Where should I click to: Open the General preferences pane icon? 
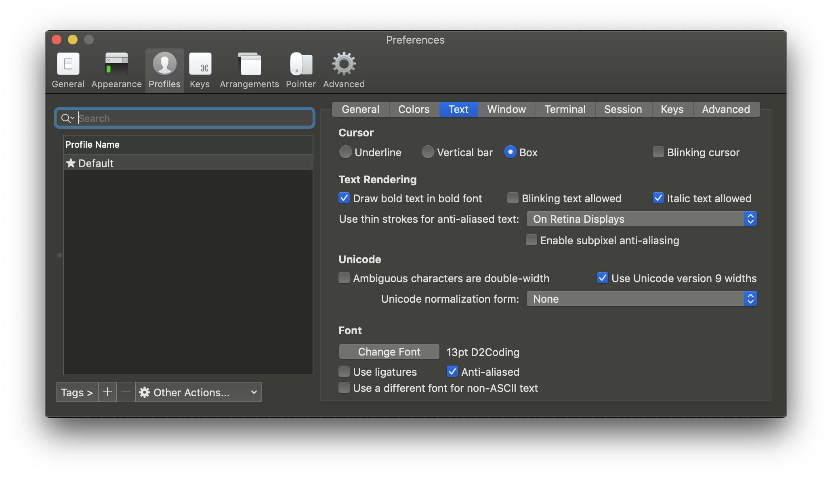[x=68, y=65]
